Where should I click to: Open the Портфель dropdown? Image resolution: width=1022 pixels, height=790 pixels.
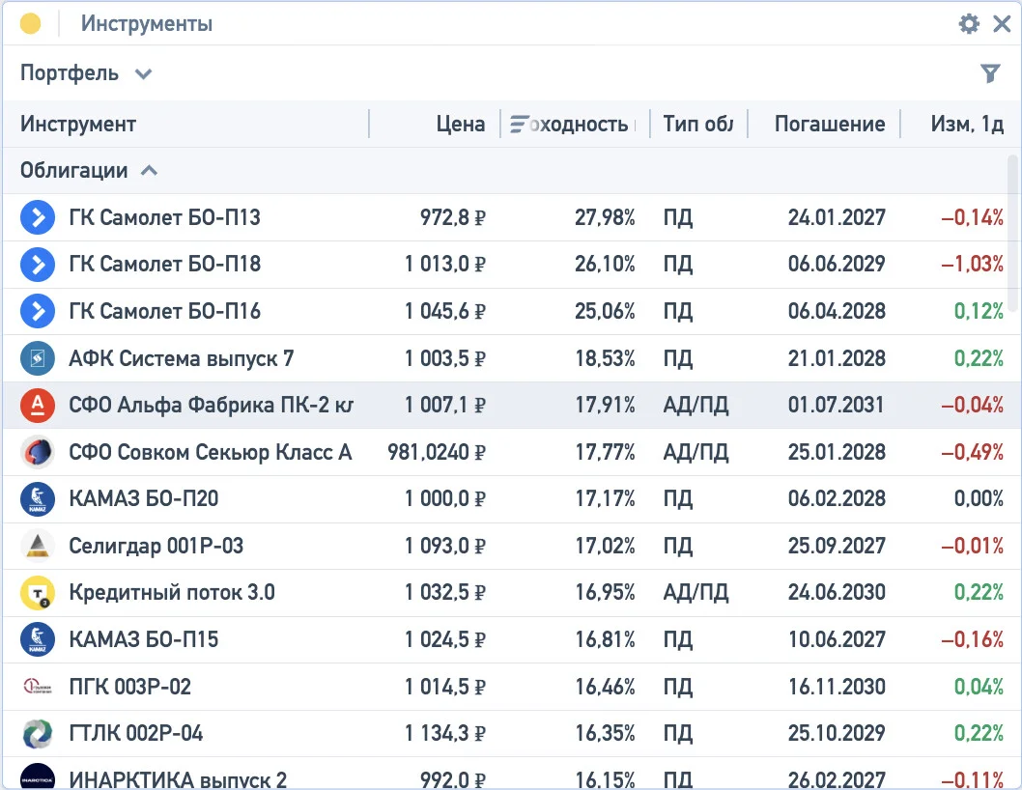tap(85, 73)
